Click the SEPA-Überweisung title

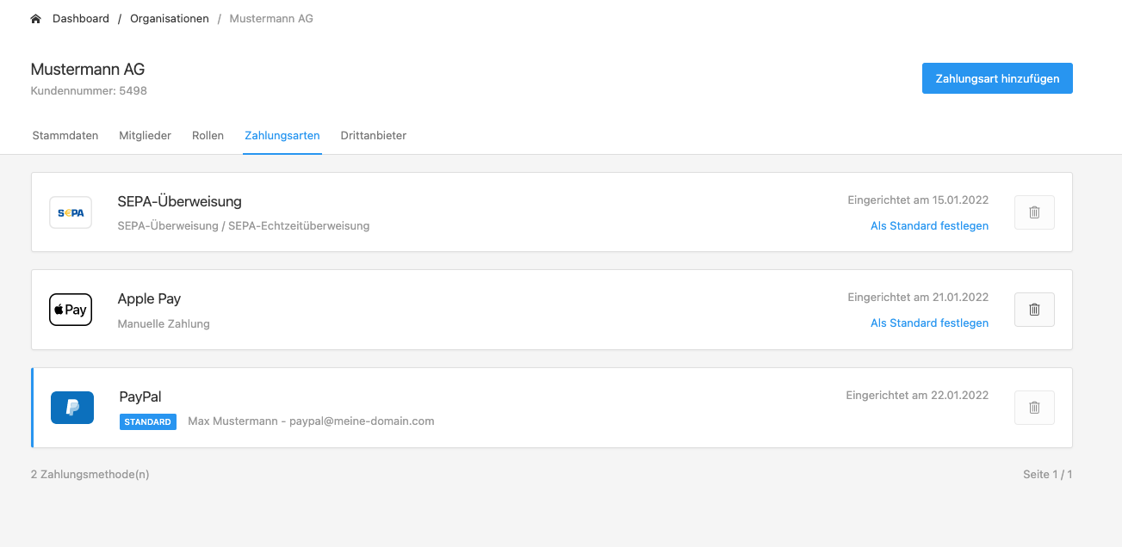(x=180, y=202)
